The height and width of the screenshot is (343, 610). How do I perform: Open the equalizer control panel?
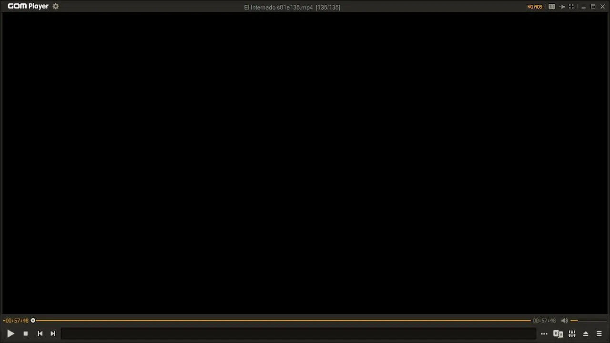tap(572, 334)
